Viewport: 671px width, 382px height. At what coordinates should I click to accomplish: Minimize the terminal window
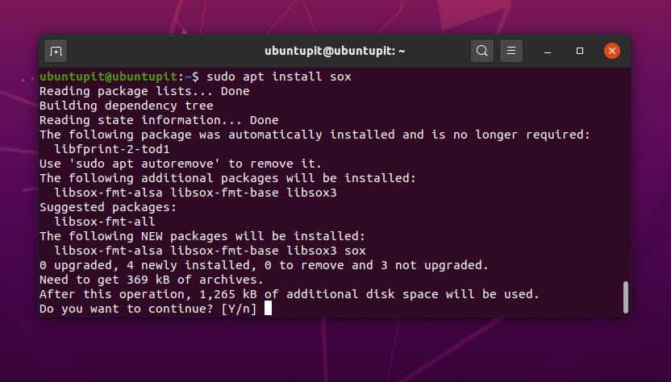click(547, 51)
